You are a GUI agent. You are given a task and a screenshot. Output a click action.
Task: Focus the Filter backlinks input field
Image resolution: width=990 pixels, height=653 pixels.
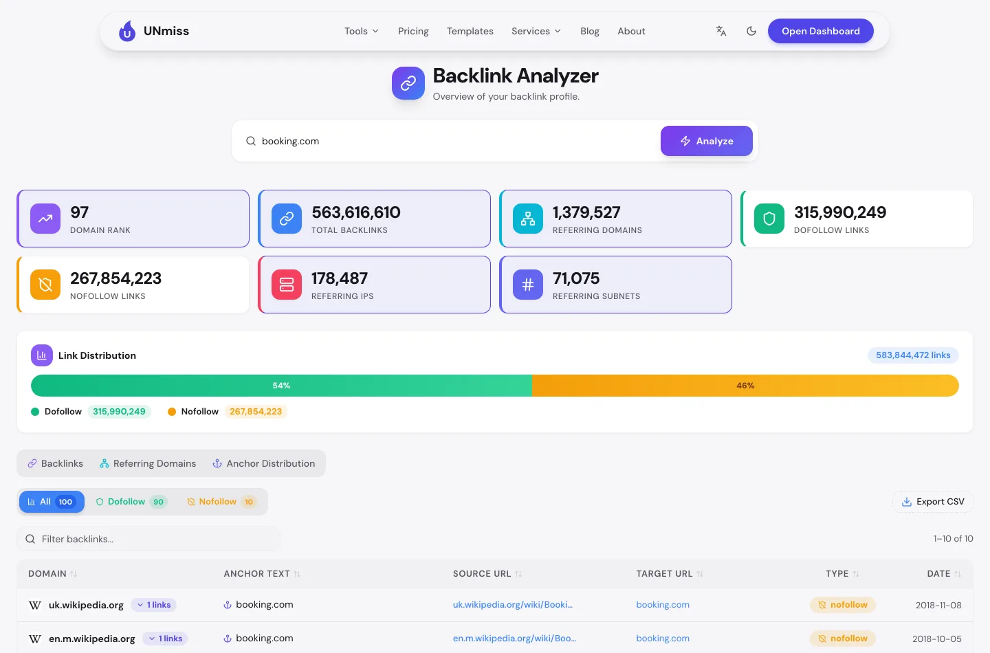(x=148, y=539)
